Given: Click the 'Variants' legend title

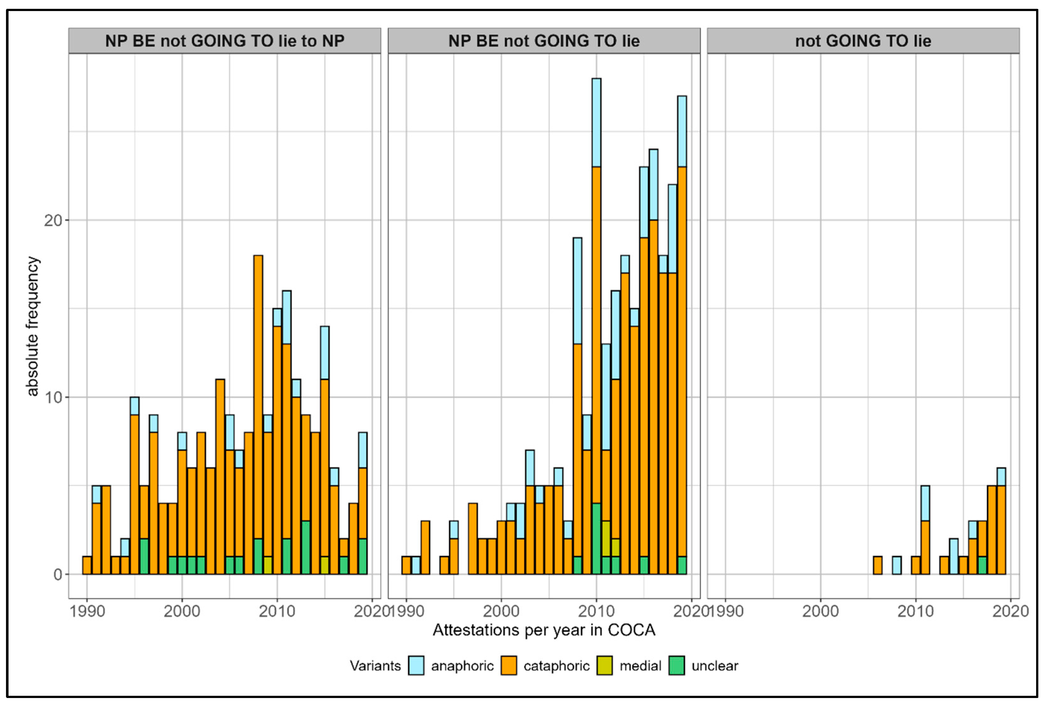Looking at the screenshot, I should click(x=375, y=666).
